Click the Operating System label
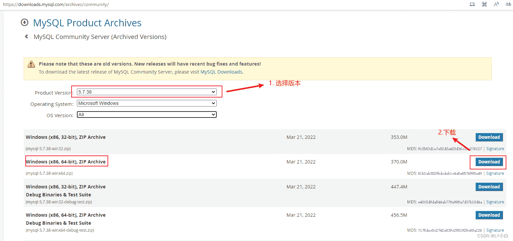 pos(52,104)
